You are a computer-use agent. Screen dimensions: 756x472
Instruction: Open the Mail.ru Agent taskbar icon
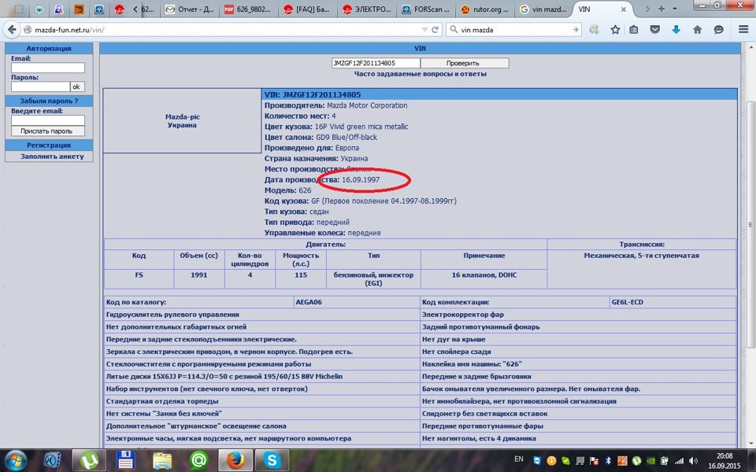[198, 460]
